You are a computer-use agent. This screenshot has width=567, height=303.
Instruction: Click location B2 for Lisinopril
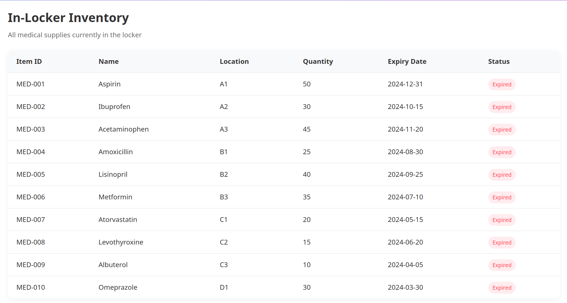coord(223,175)
